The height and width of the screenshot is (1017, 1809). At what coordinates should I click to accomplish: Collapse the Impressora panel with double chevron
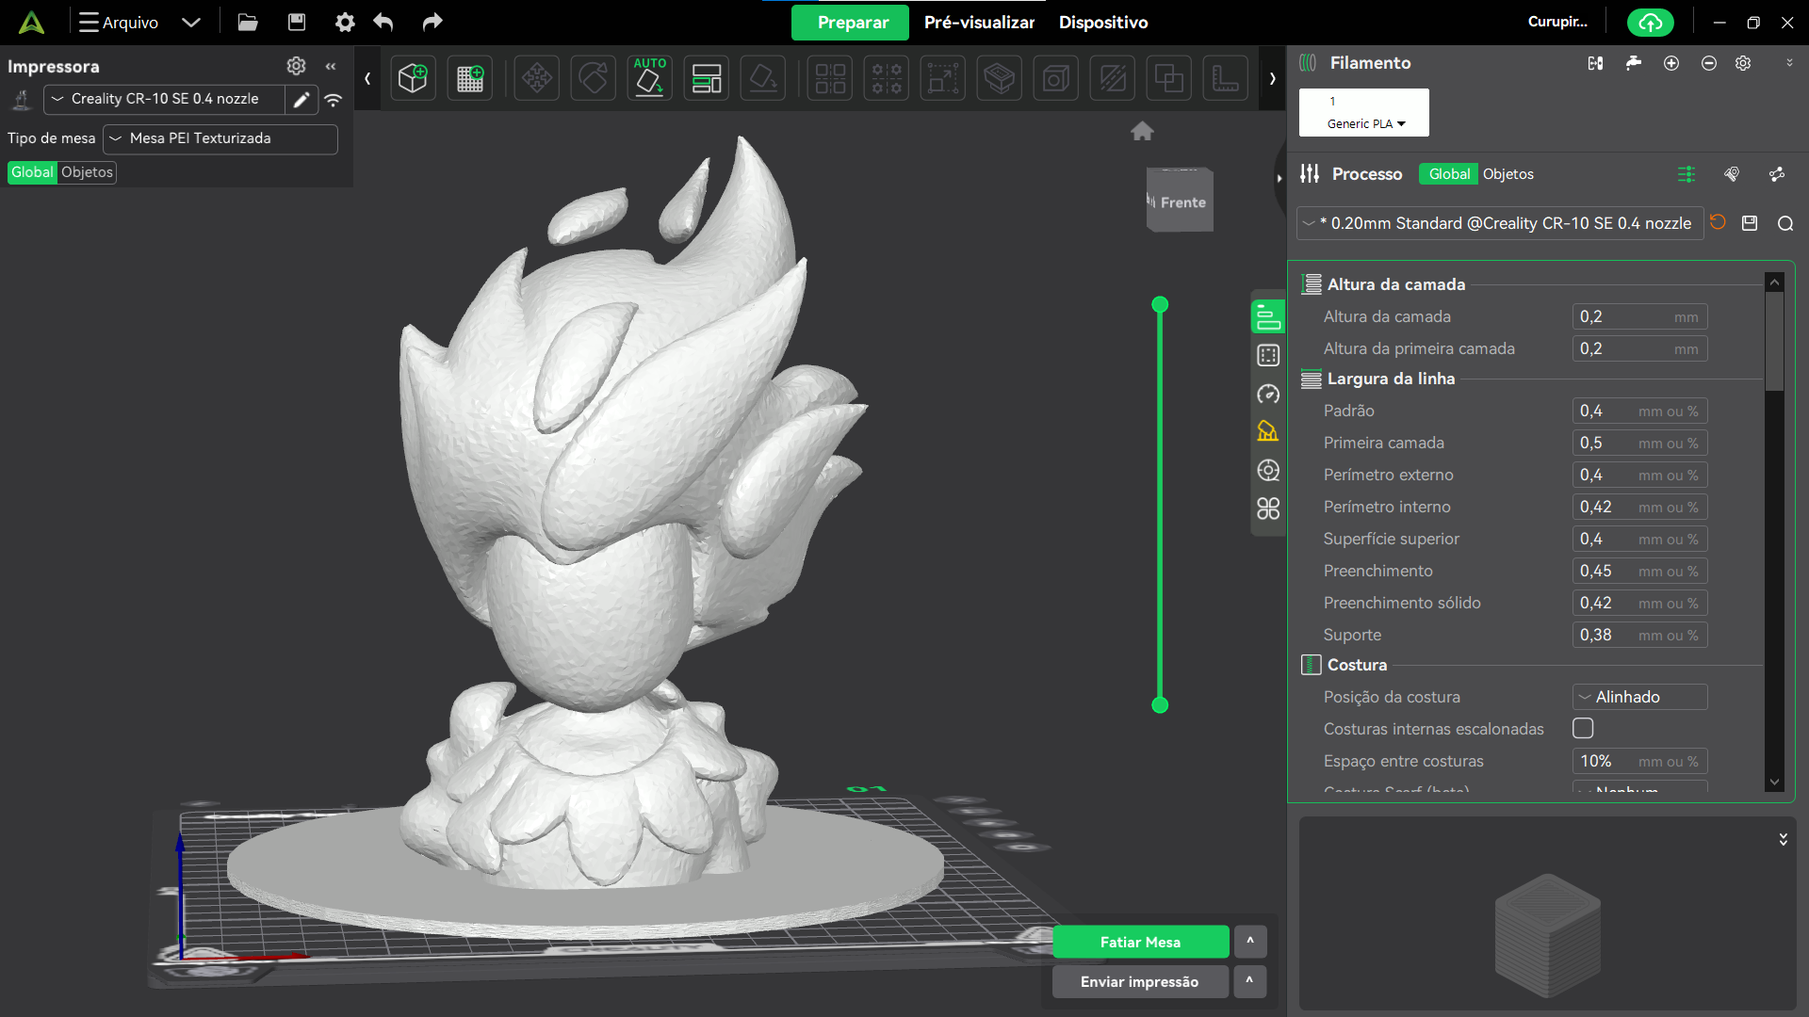click(x=331, y=66)
